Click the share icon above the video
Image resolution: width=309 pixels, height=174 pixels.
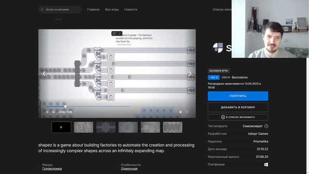click(114, 34)
